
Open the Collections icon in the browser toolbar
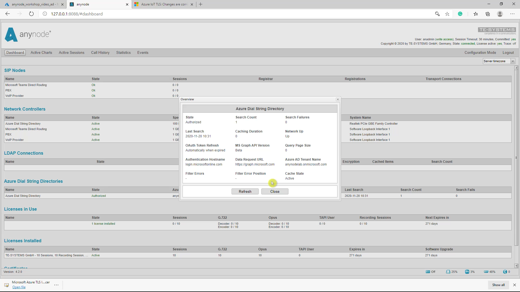[x=488, y=14]
